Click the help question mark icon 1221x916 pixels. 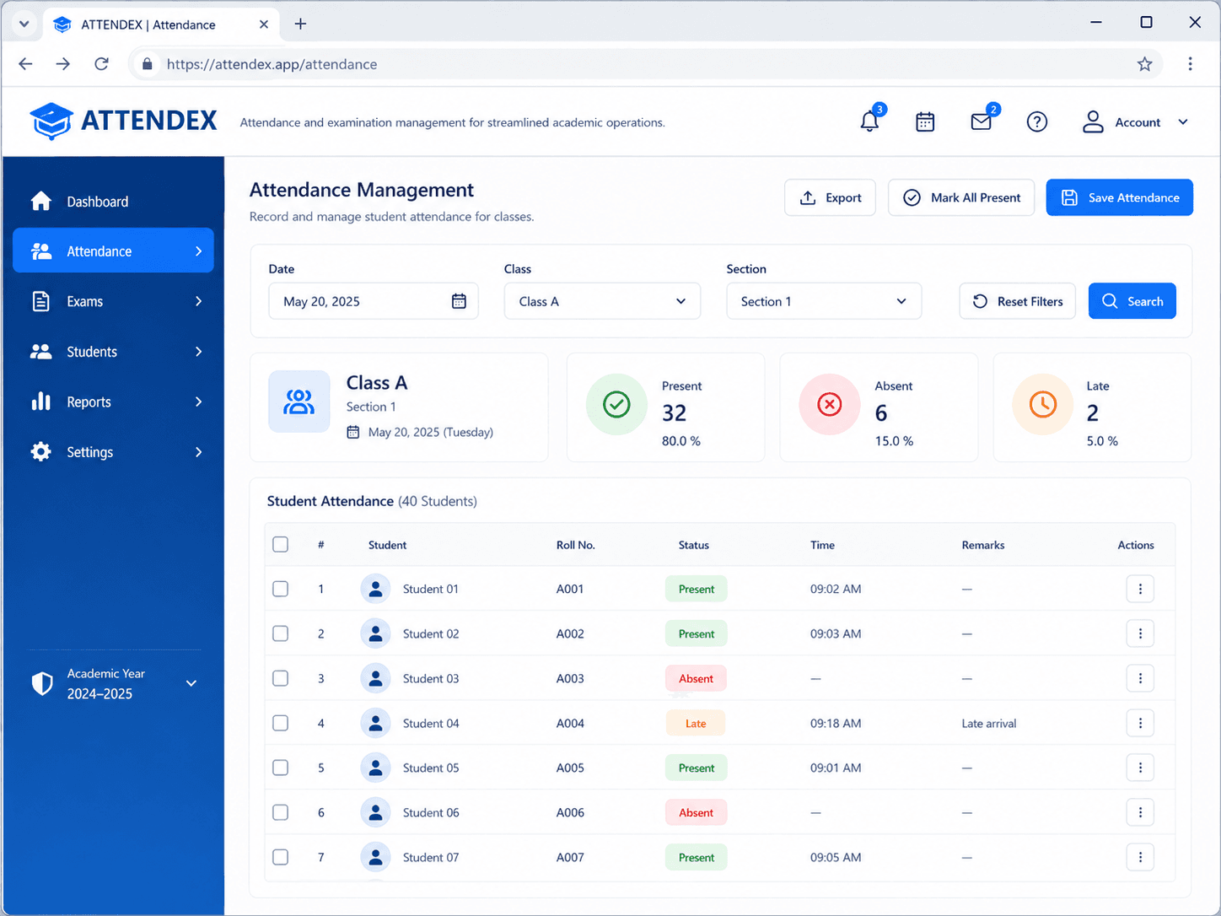pos(1037,122)
